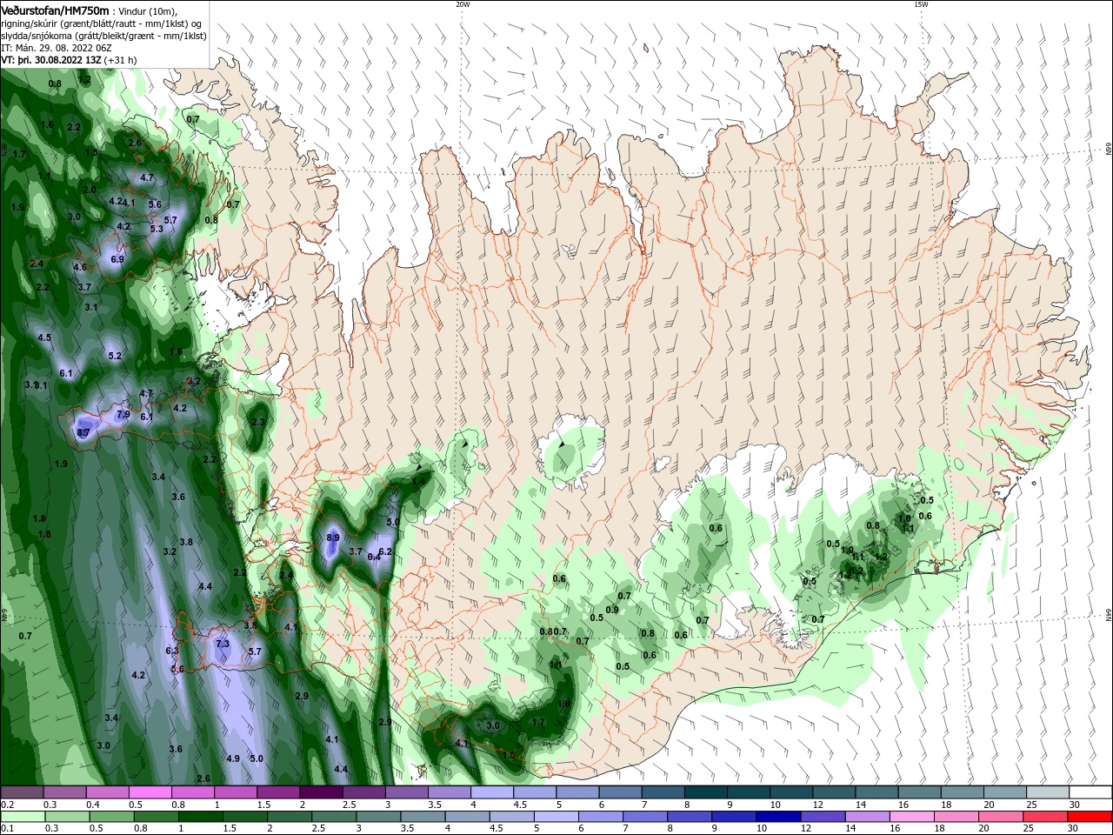
Task: Choose the bright pink swatch near 0.5 on the snow scale
Action: tap(150, 792)
